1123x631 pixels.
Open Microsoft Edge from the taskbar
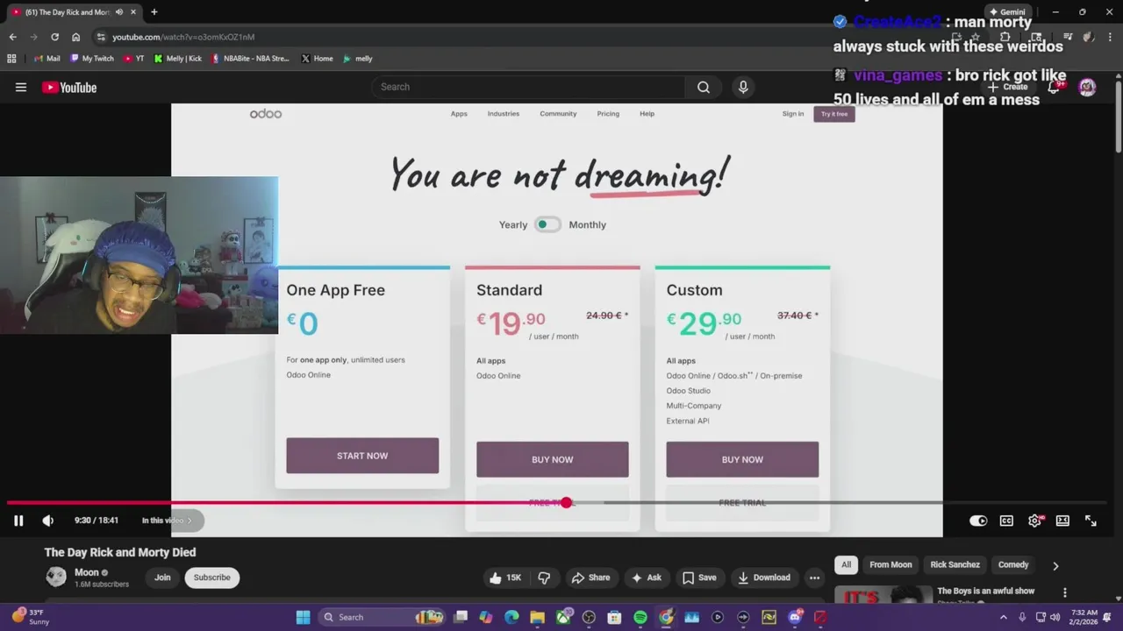(511, 617)
